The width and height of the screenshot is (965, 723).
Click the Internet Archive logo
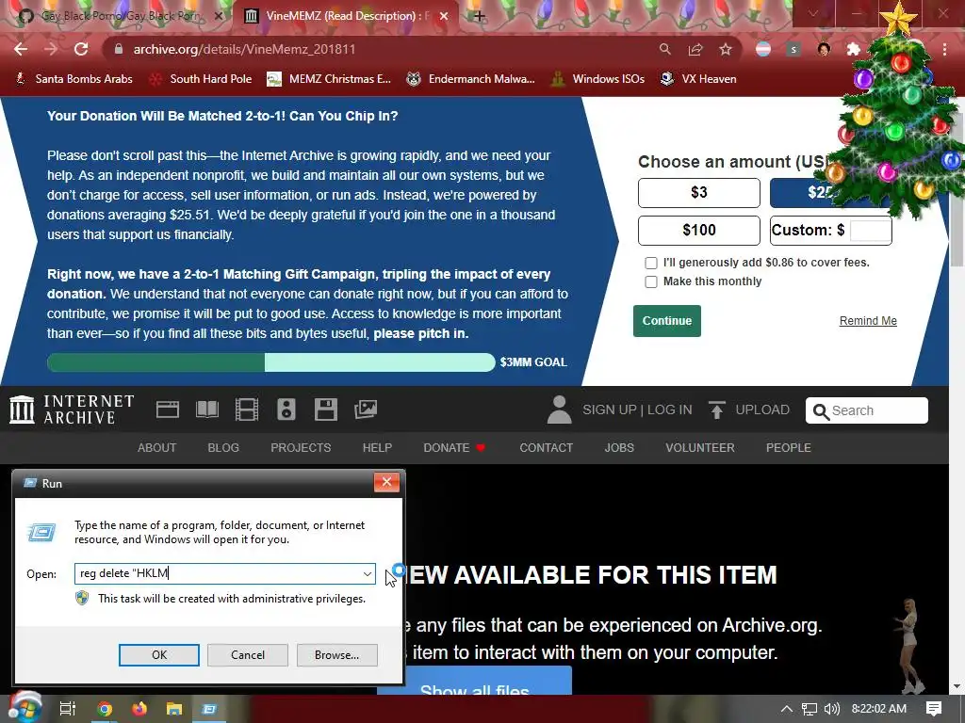coord(72,410)
